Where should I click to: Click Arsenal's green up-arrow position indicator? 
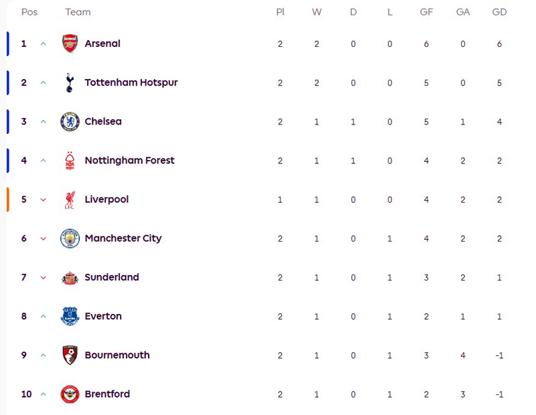click(44, 44)
